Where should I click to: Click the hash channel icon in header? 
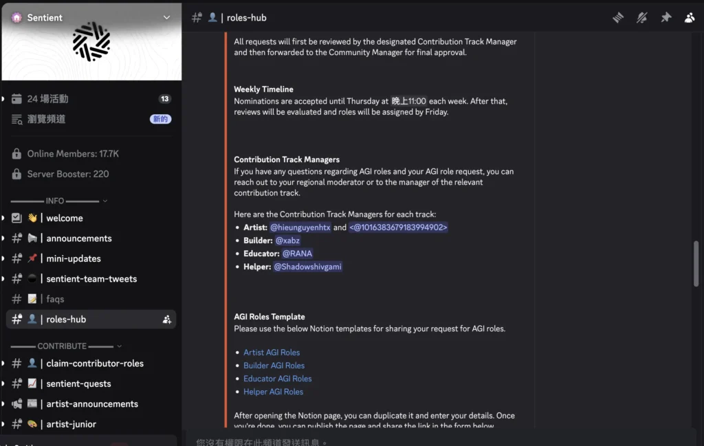tap(197, 17)
